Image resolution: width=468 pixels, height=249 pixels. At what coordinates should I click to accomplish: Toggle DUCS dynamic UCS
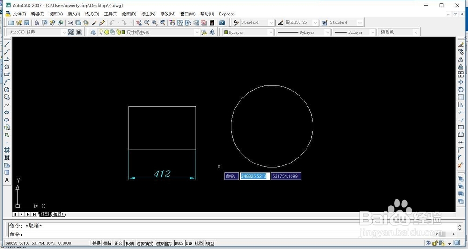tap(179, 243)
